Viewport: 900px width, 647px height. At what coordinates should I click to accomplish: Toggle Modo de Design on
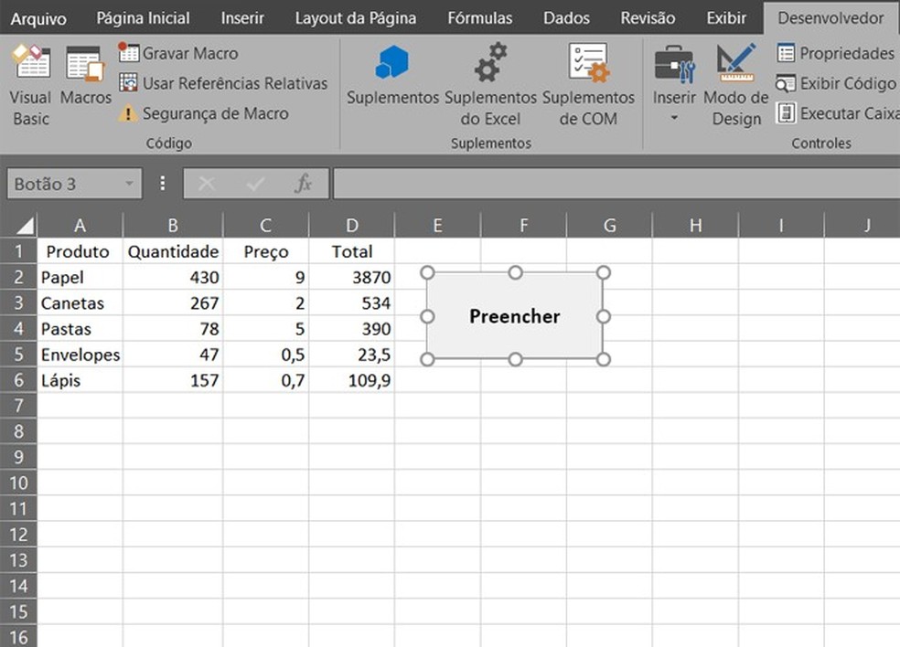tap(736, 82)
